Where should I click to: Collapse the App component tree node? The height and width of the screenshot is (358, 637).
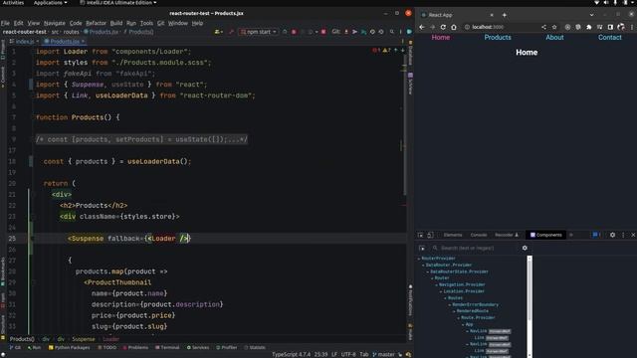[463, 325]
